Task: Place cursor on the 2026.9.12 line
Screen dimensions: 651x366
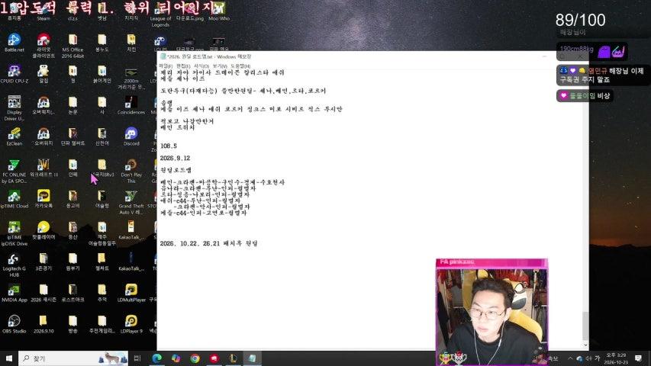Action: pyautogui.click(x=176, y=158)
